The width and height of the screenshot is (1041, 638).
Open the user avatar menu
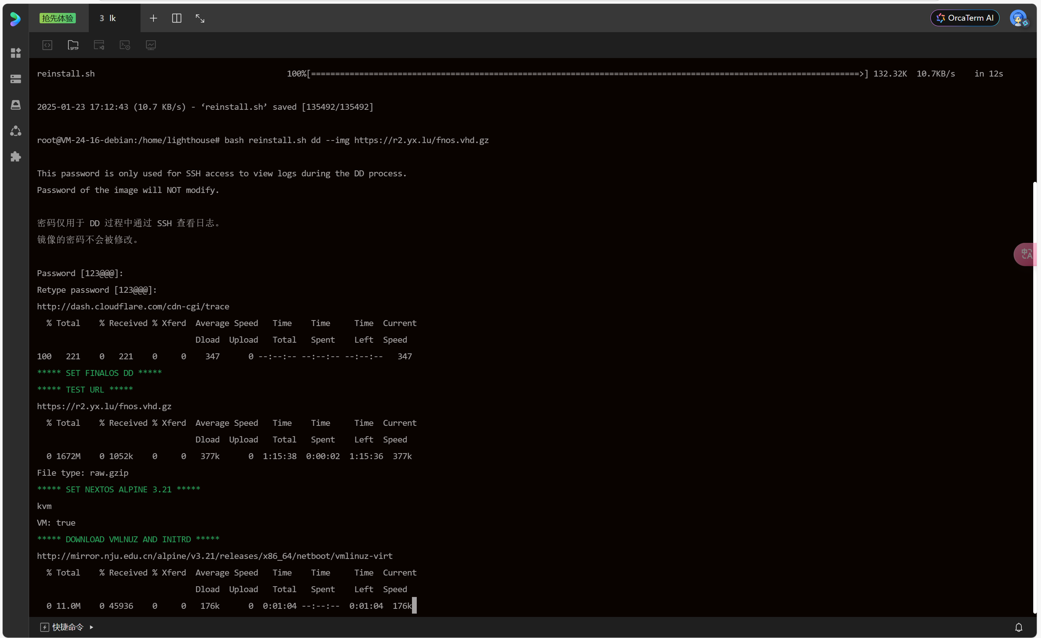click(x=1018, y=18)
